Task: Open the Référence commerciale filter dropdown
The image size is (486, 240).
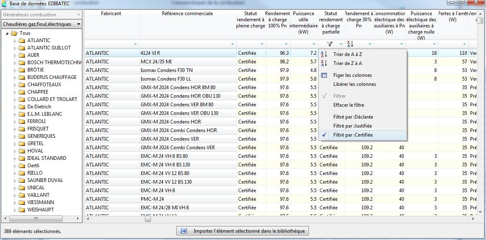Action: point(233,44)
